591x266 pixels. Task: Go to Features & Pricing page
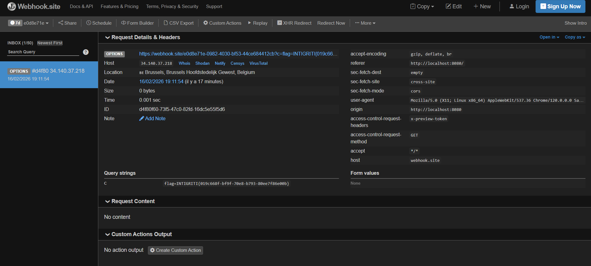click(120, 6)
